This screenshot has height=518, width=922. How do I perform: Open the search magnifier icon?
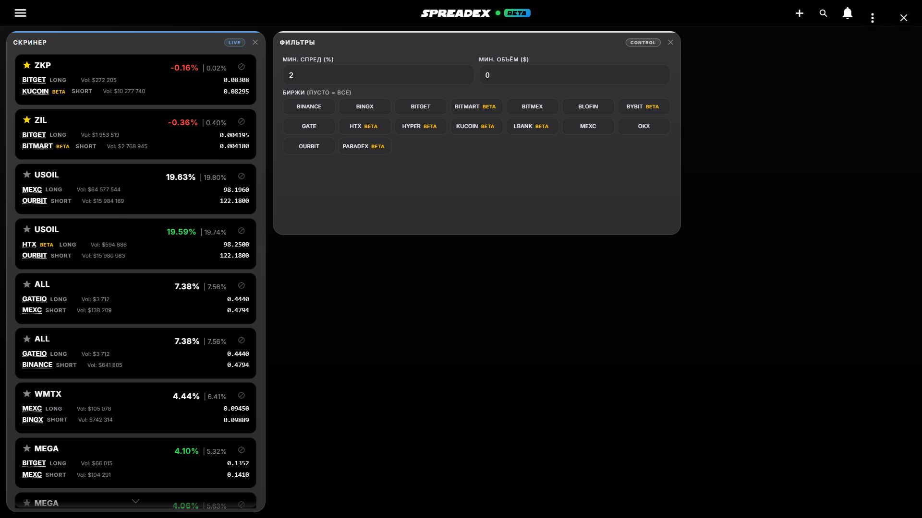[x=823, y=13]
